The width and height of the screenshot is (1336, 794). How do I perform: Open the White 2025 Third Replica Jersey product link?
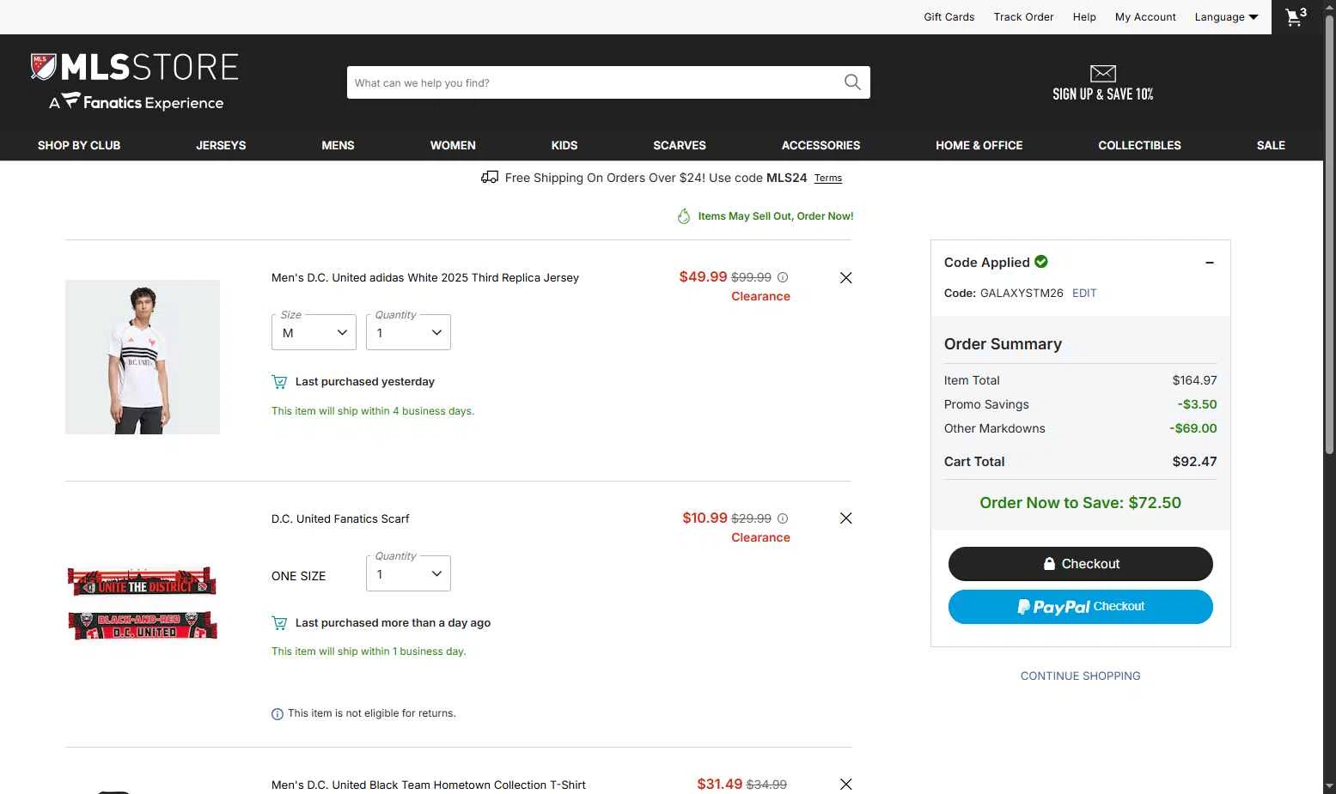point(425,277)
